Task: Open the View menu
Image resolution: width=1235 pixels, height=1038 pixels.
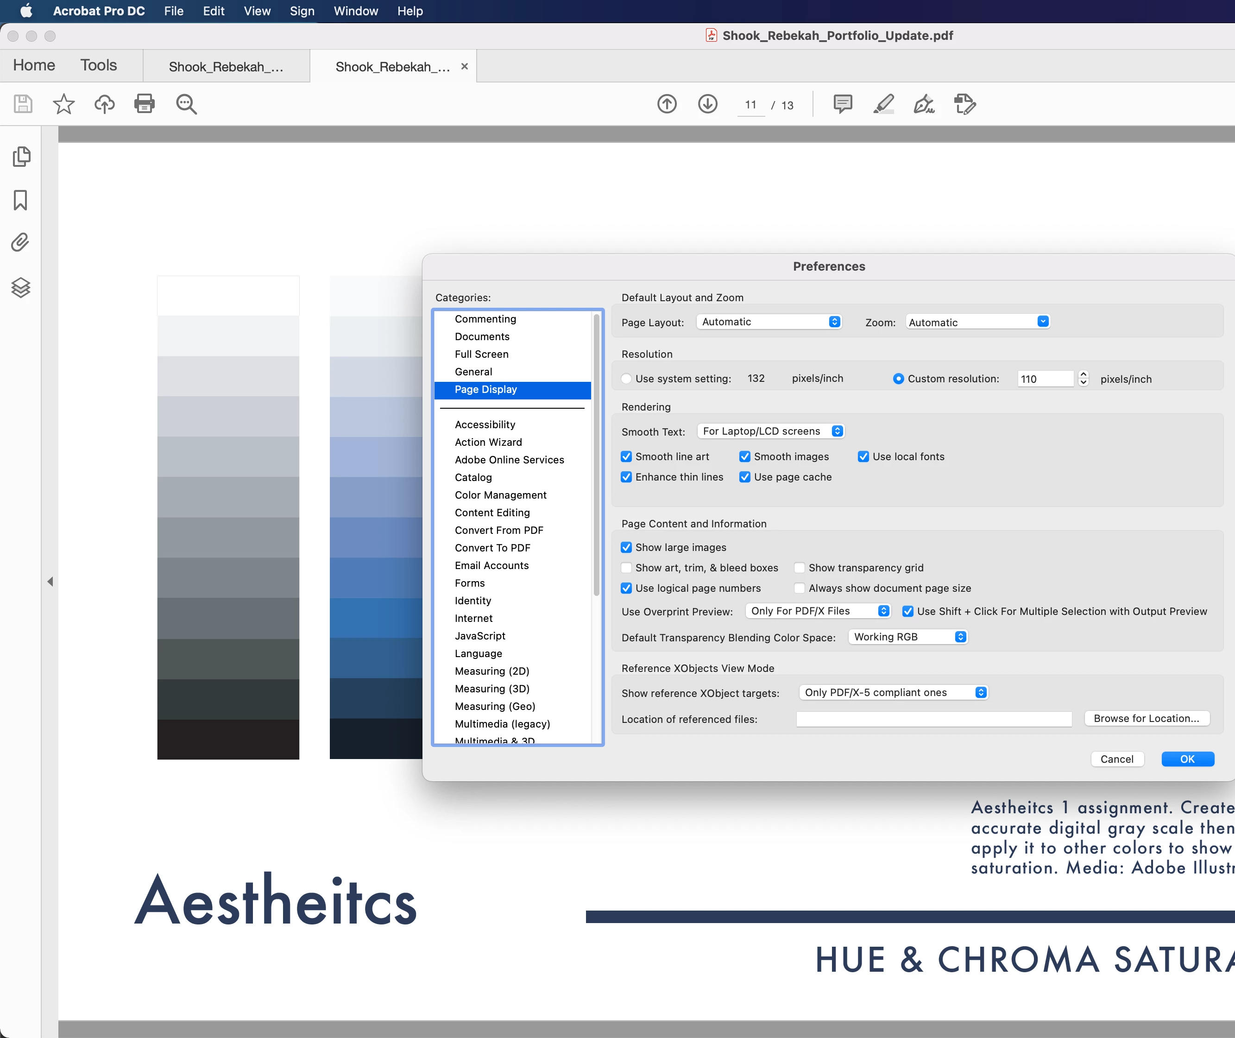Action: (257, 11)
